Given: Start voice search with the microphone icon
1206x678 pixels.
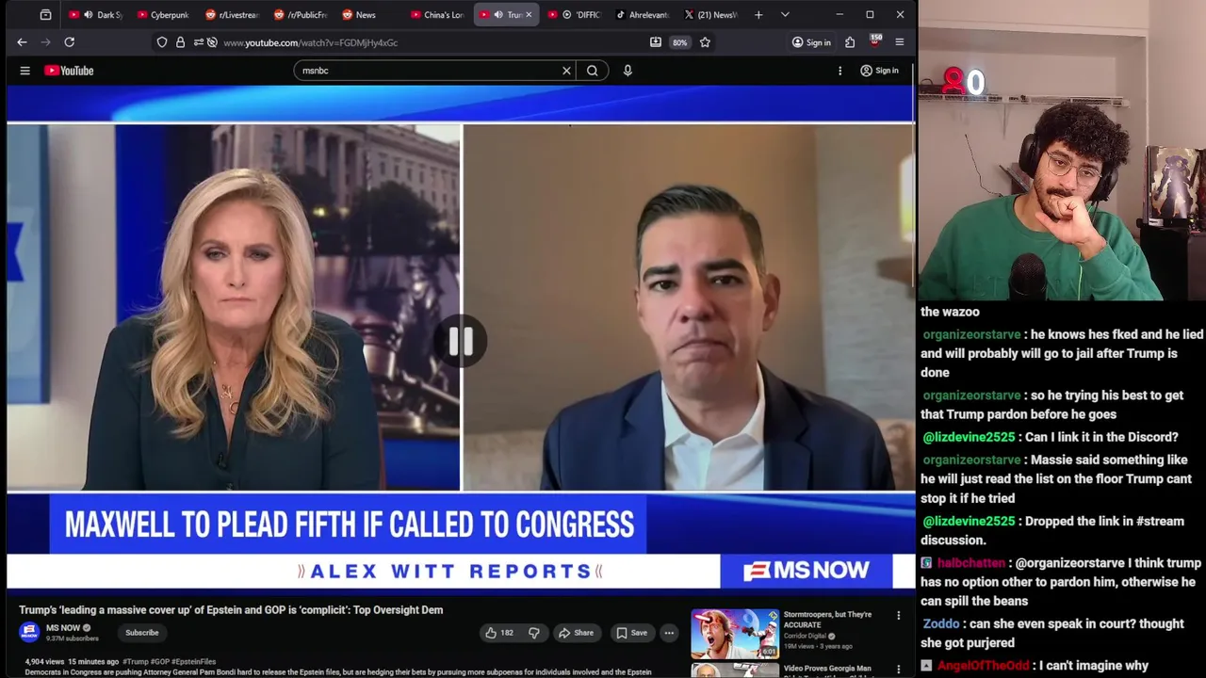Looking at the screenshot, I should tap(627, 71).
